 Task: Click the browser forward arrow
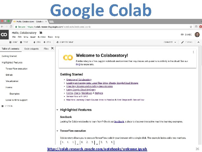pyautogui.click(x=6, y=27)
